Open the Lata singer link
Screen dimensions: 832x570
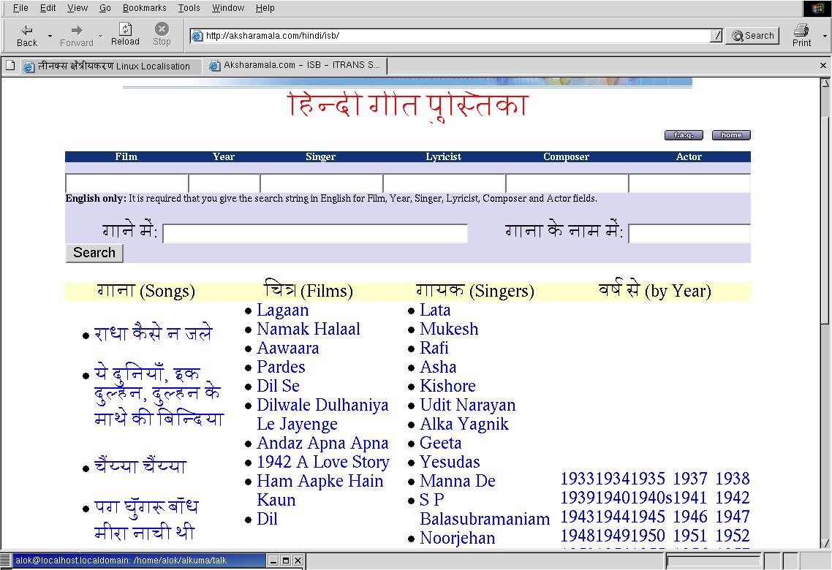(435, 310)
